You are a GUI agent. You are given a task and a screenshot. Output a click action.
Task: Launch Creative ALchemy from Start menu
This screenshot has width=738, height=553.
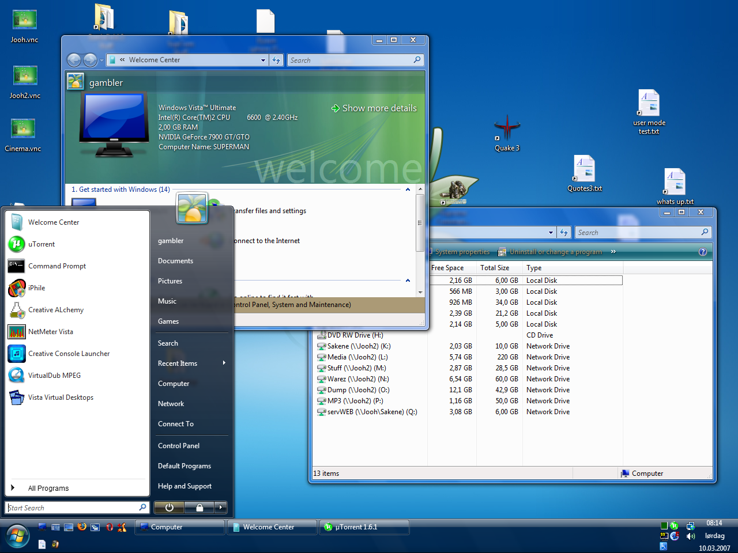pos(77,310)
